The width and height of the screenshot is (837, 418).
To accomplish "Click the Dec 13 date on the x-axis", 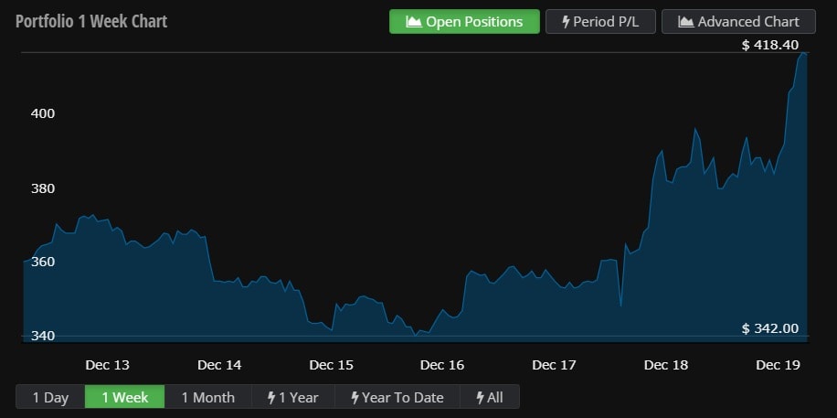I will coord(107,365).
